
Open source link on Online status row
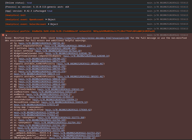pyautogui.click(x=167, y=3)
